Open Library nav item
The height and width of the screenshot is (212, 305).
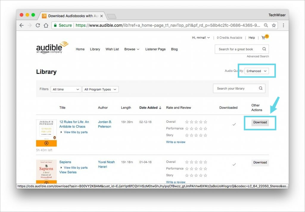(95, 49)
